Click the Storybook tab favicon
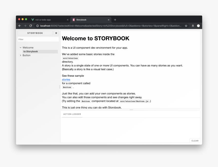The height and width of the screenshot is (167, 218). [x=74, y=20]
